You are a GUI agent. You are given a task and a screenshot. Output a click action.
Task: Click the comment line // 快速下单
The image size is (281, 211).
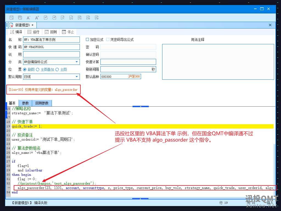coord(23,122)
